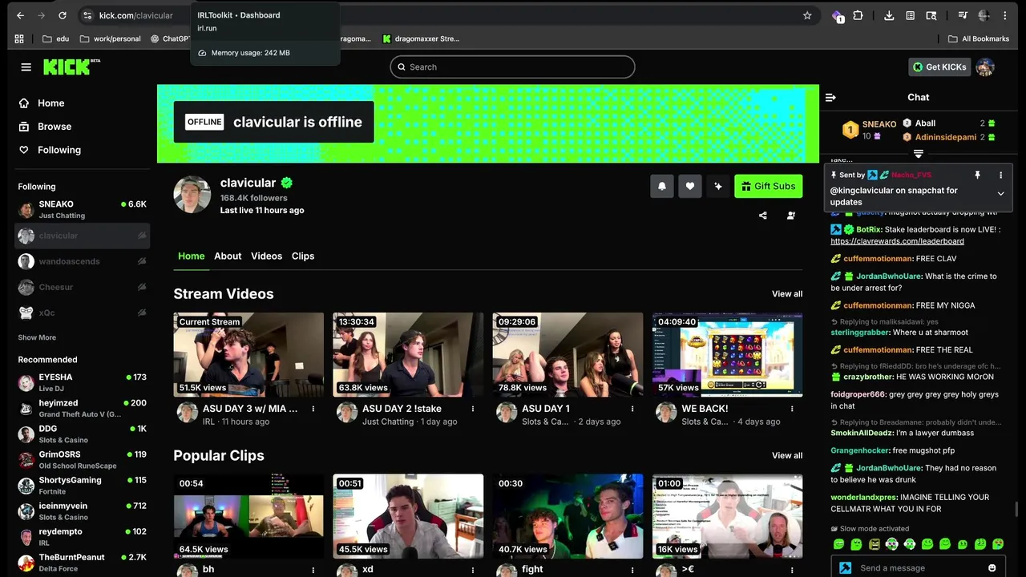This screenshot has width=1026, height=577.
Task: Open options for ASU DAY 3 video
Action: click(x=313, y=409)
